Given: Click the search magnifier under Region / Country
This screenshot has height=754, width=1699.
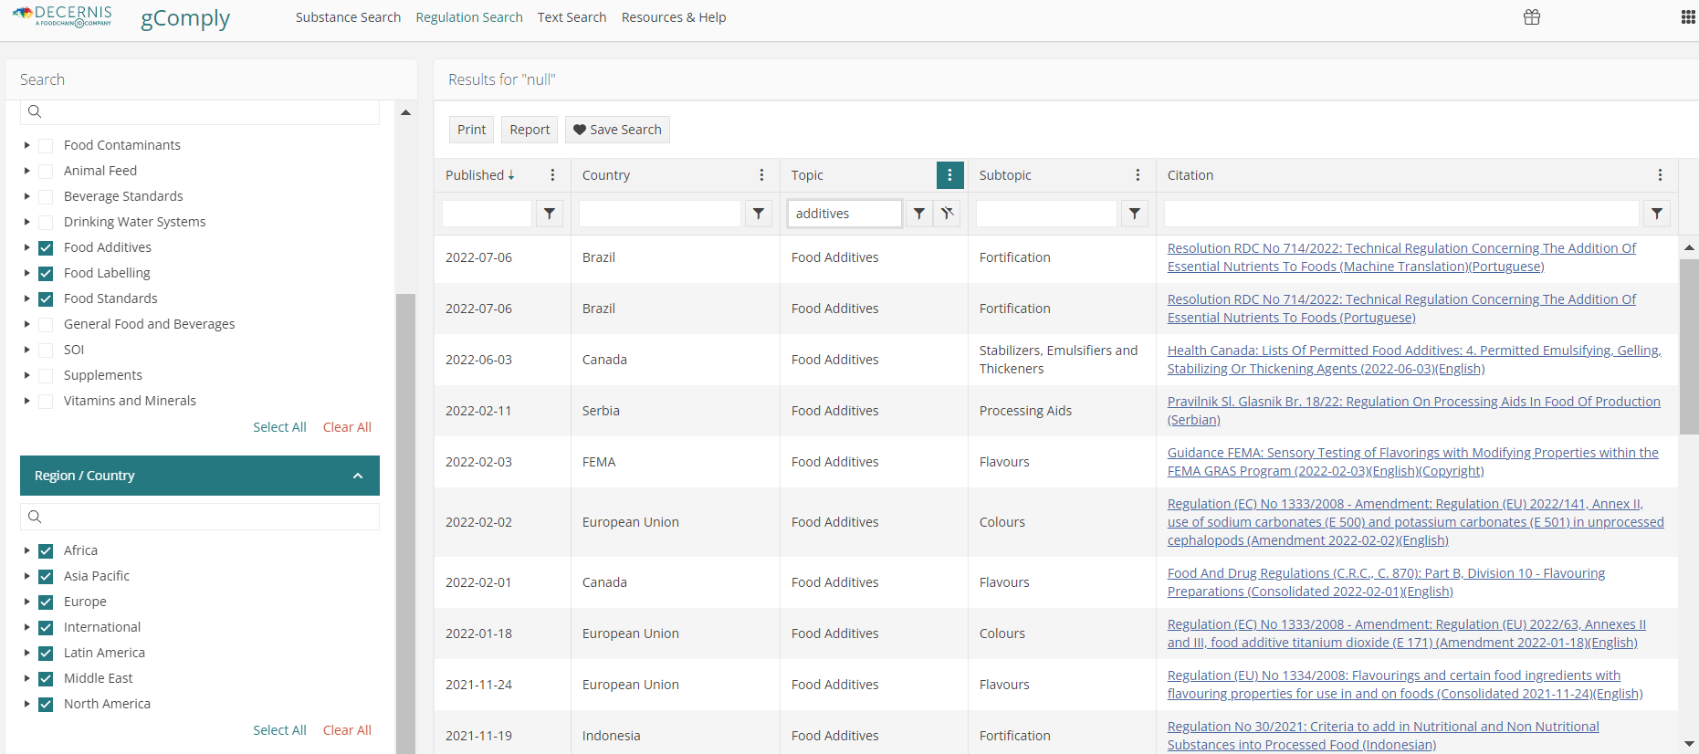Looking at the screenshot, I should tap(35, 517).
